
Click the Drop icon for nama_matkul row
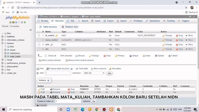pos(177,40)
